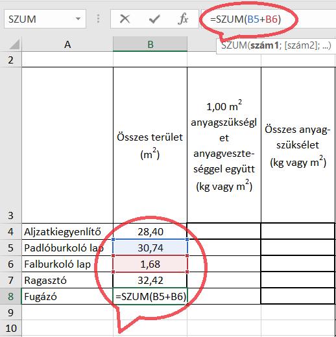Select row 9 header
The width and height of the screenshot is (336, 337).
[11, 312]
